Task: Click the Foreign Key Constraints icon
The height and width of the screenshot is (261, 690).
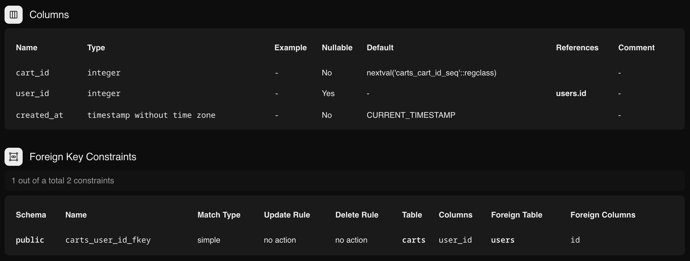Action: pyautogui.click(x=13, y=156)
